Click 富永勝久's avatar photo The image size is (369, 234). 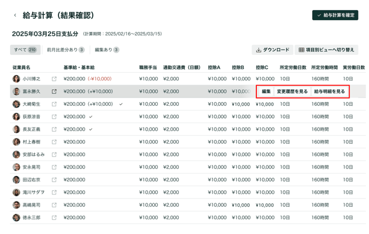(x=17, y=92)
